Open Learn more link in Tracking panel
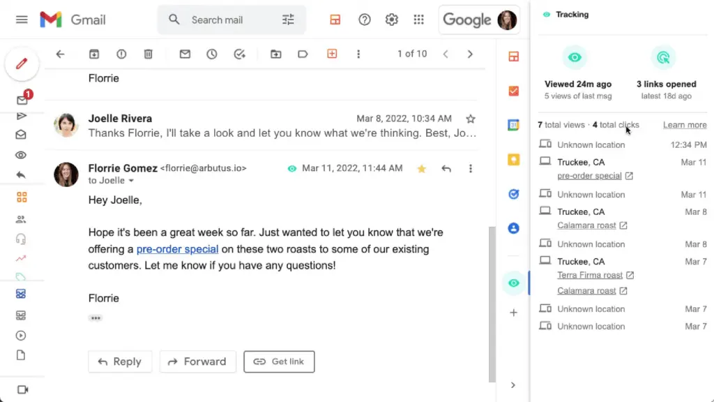This screenshot has height=402, width=714. click(x=685, y=125)
